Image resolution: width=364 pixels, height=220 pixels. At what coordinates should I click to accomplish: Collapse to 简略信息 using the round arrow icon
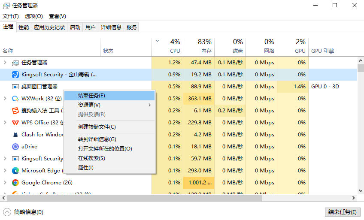7,212
